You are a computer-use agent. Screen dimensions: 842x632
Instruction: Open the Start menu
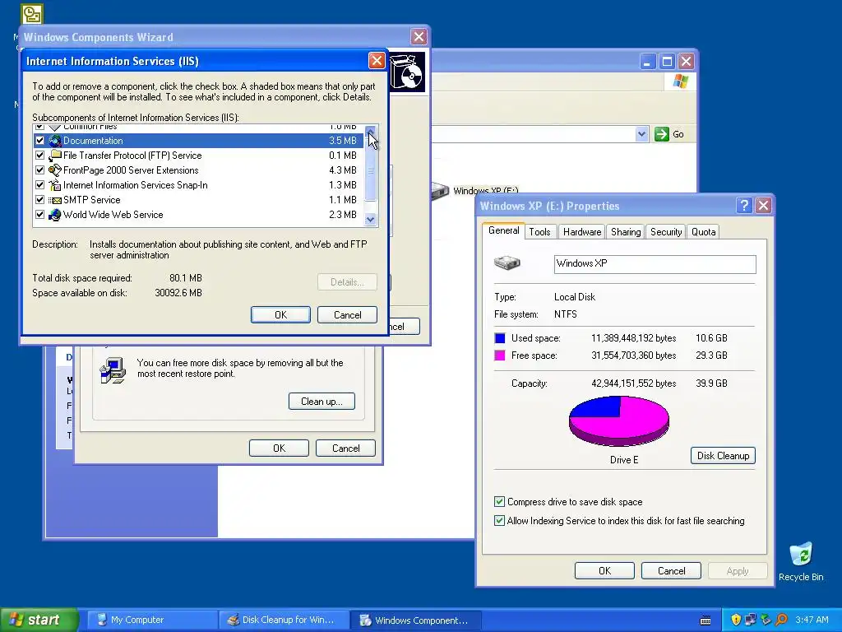pos(39,620)
